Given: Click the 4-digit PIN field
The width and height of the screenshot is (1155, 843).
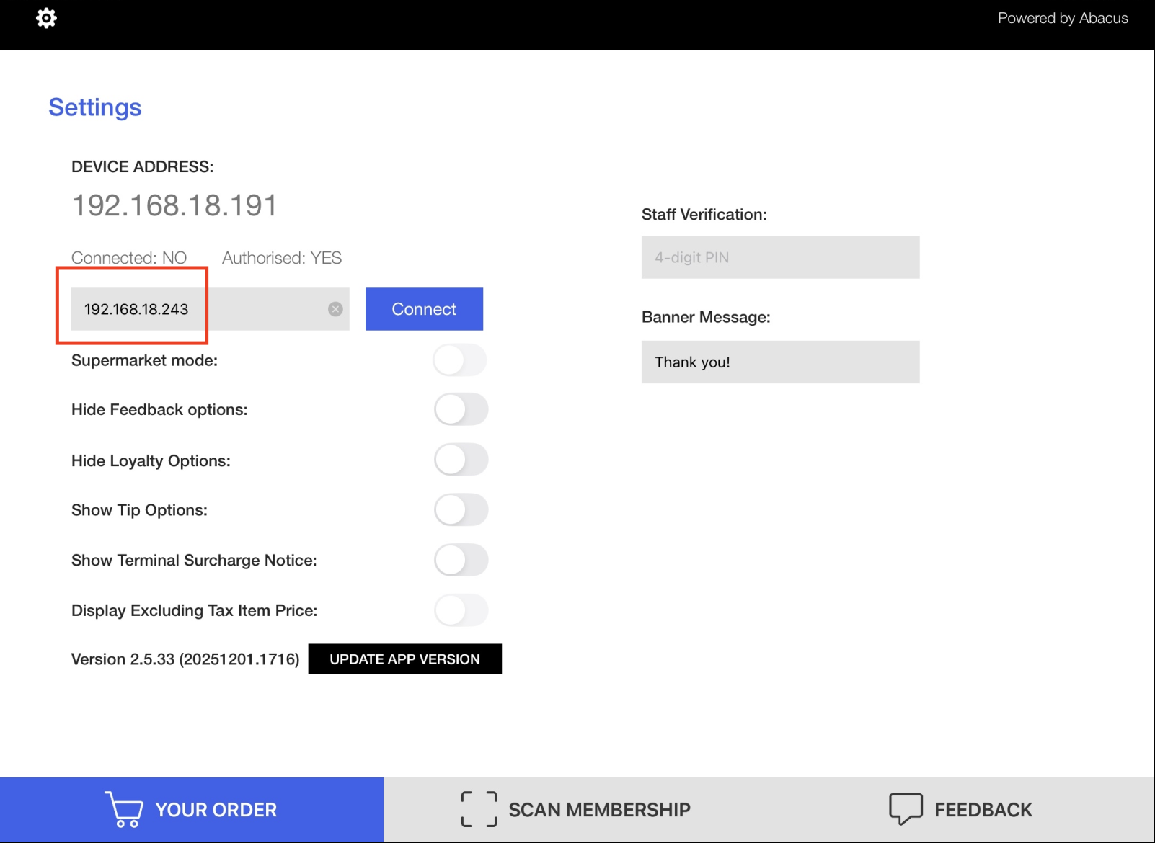Looking at the screenshot, I should (x=780, y=257).
